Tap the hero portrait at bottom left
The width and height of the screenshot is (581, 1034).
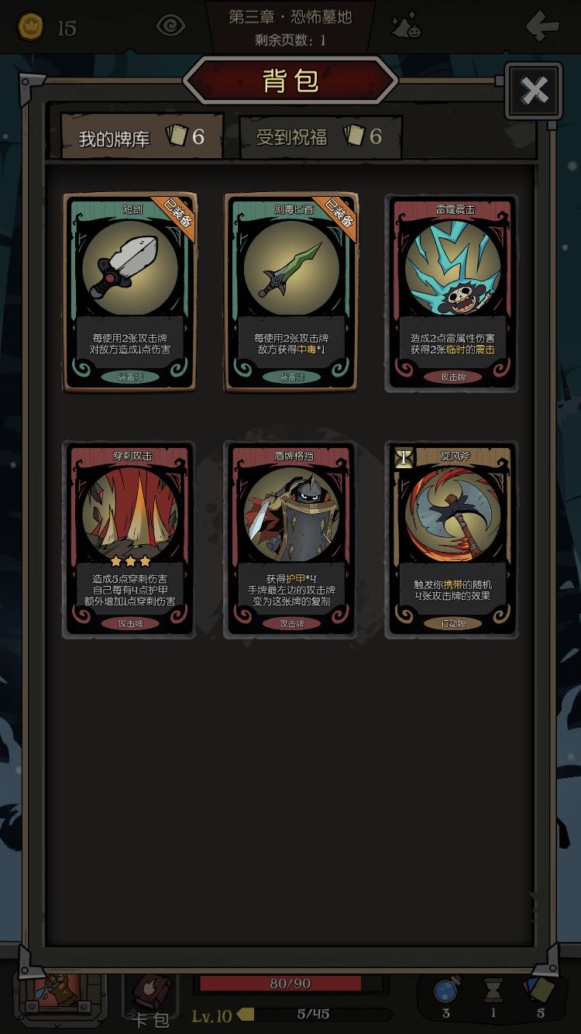(x=62, y=998)
